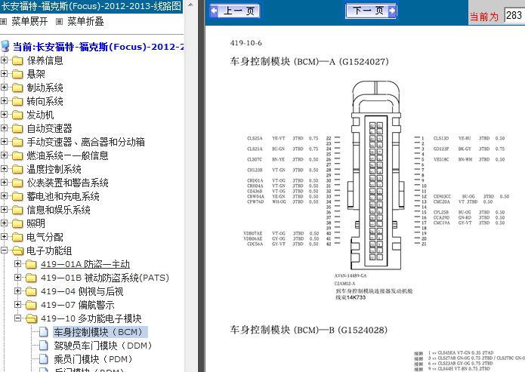Open 车身控制模块 (BCM) page

100,332
